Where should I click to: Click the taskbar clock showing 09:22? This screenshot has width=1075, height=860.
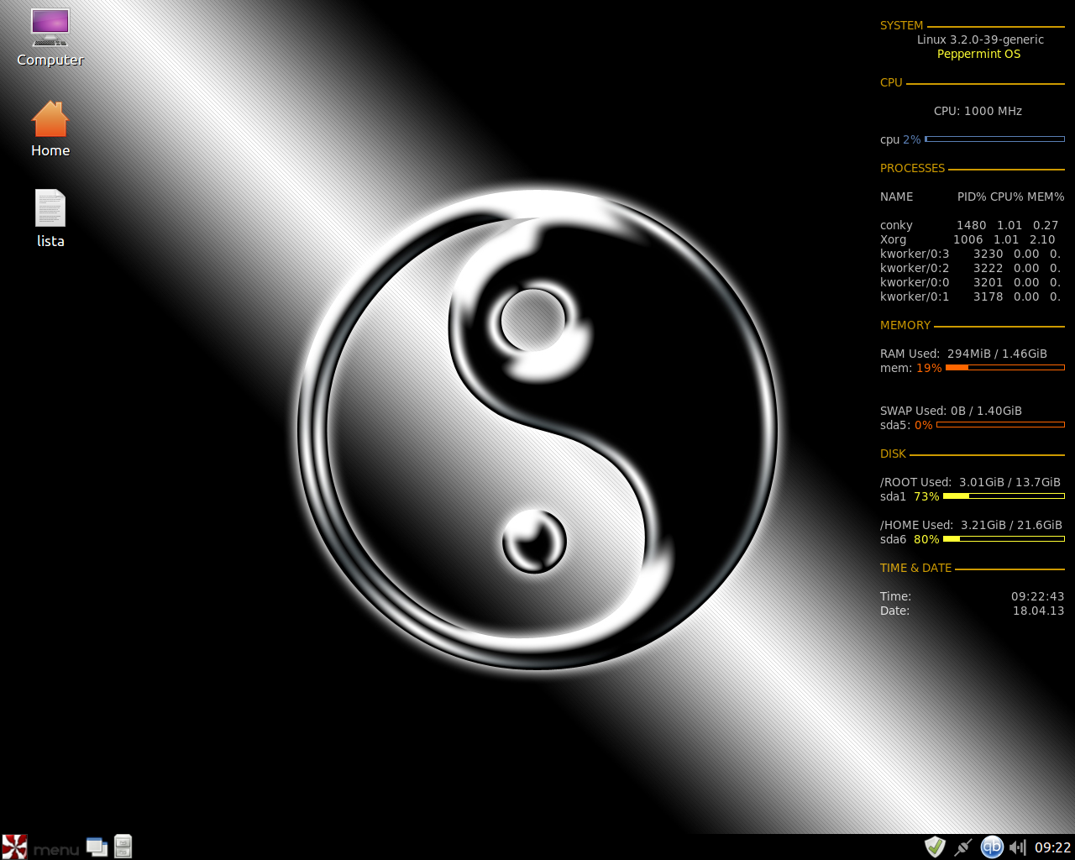click(1052, 847)
